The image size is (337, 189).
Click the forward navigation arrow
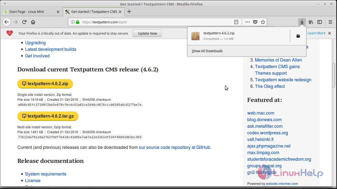pyautogui.click(x=15, y=22)
